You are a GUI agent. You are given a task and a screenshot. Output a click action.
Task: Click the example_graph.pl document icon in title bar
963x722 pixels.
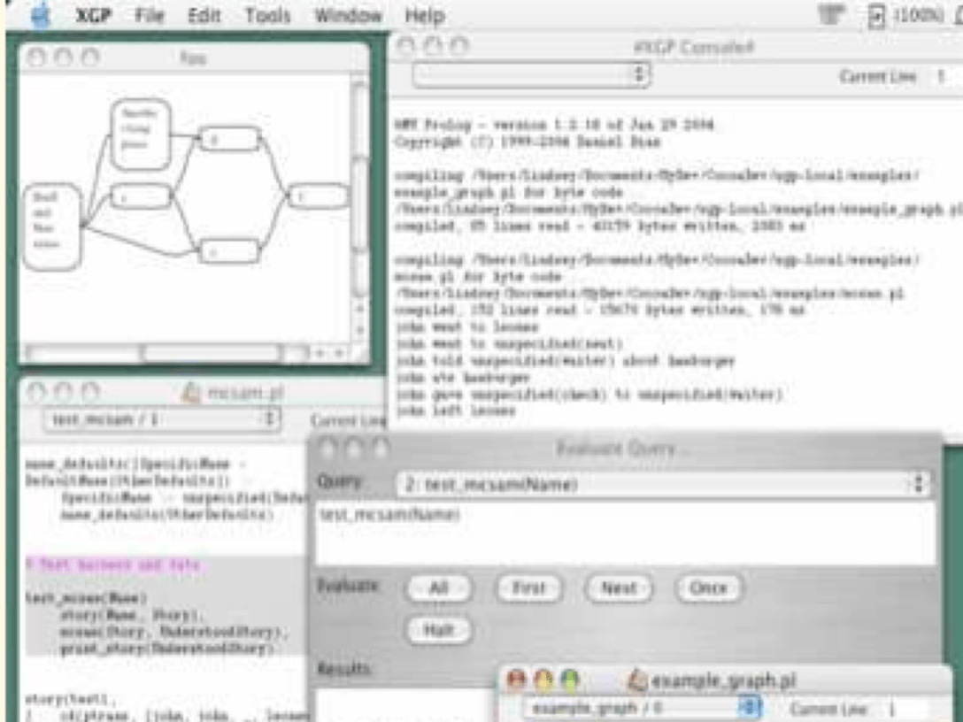tap(636, 680)
